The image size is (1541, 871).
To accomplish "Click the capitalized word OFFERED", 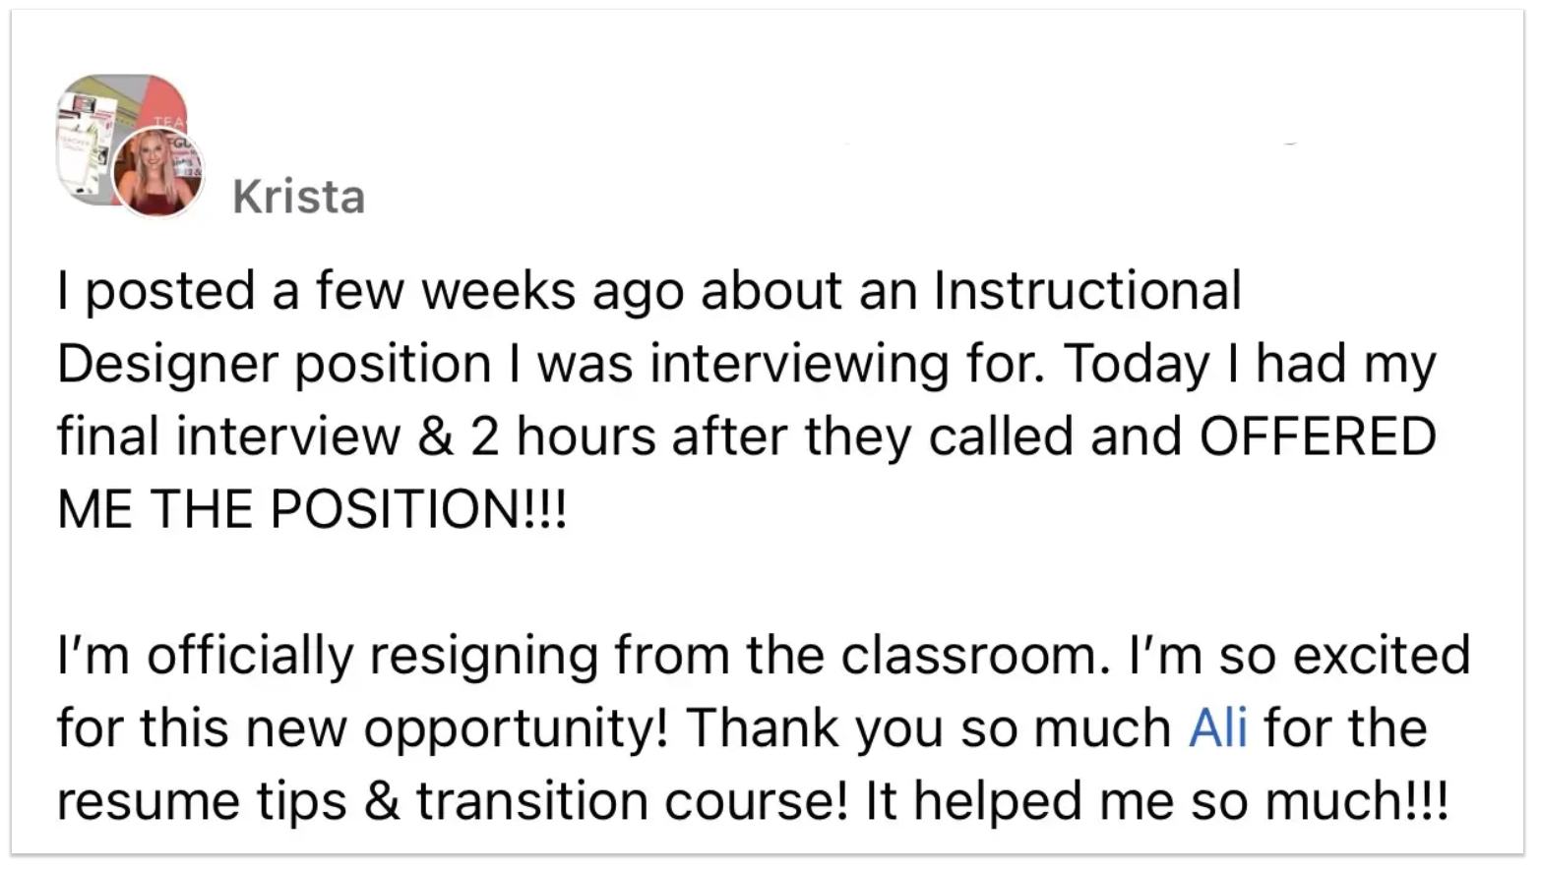I will coord(1317,436).
